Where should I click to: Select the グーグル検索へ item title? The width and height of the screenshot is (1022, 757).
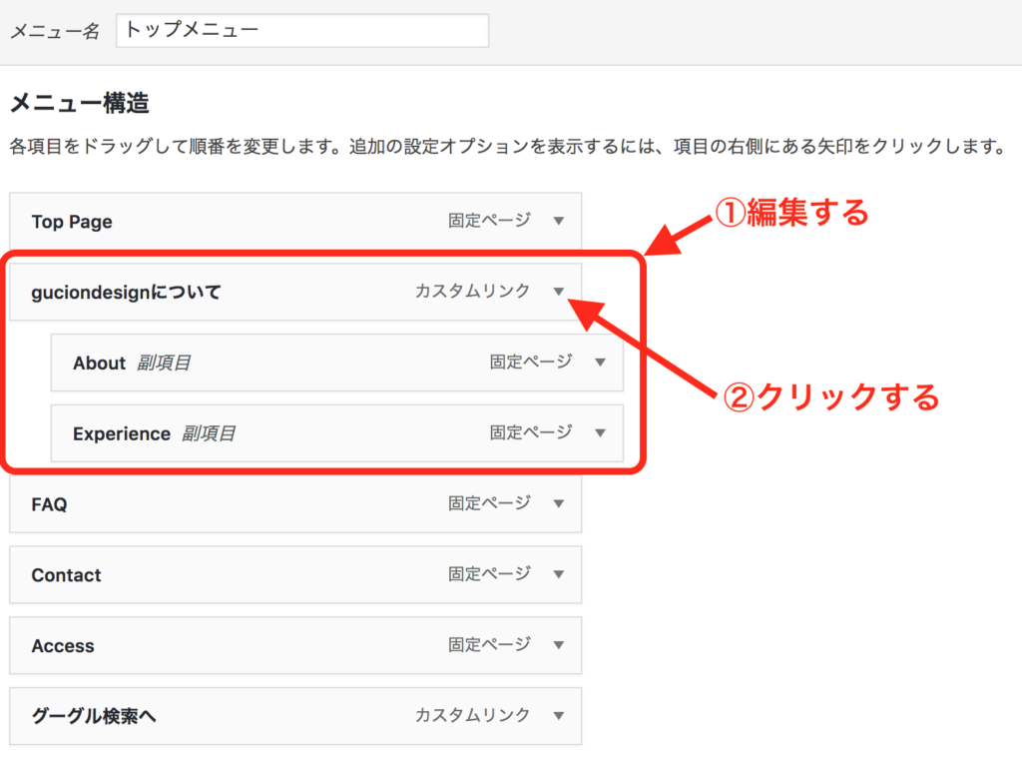[x=94, y=716]
